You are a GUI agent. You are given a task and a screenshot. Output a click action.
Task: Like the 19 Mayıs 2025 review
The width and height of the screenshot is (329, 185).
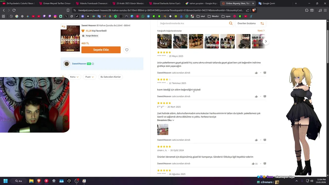pos(256,73)
